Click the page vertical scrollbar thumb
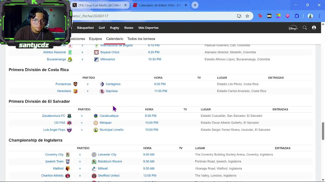The image size is (325, 182). (x=323, y=131)
